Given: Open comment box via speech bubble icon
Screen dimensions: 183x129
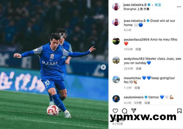Looking at the screenshot, I should [124, 111].
